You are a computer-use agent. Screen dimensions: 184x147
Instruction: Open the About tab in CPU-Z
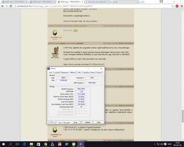coord(99,73)
